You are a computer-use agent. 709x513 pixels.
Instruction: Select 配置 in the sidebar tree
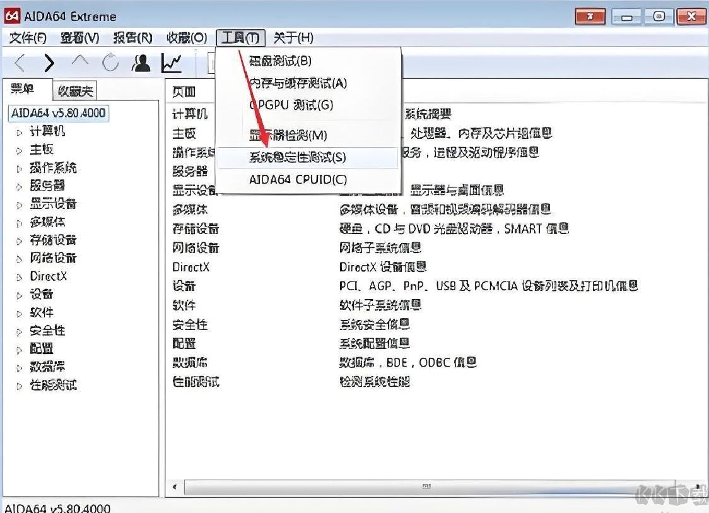pyautogui.click(x=42, y=348)
